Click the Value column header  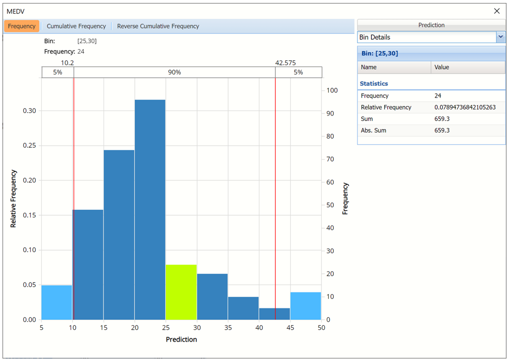pos(468,67)
